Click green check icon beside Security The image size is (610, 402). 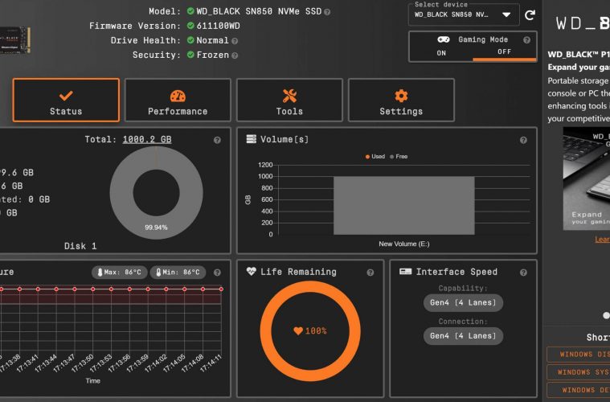click(x=190, y=55)
